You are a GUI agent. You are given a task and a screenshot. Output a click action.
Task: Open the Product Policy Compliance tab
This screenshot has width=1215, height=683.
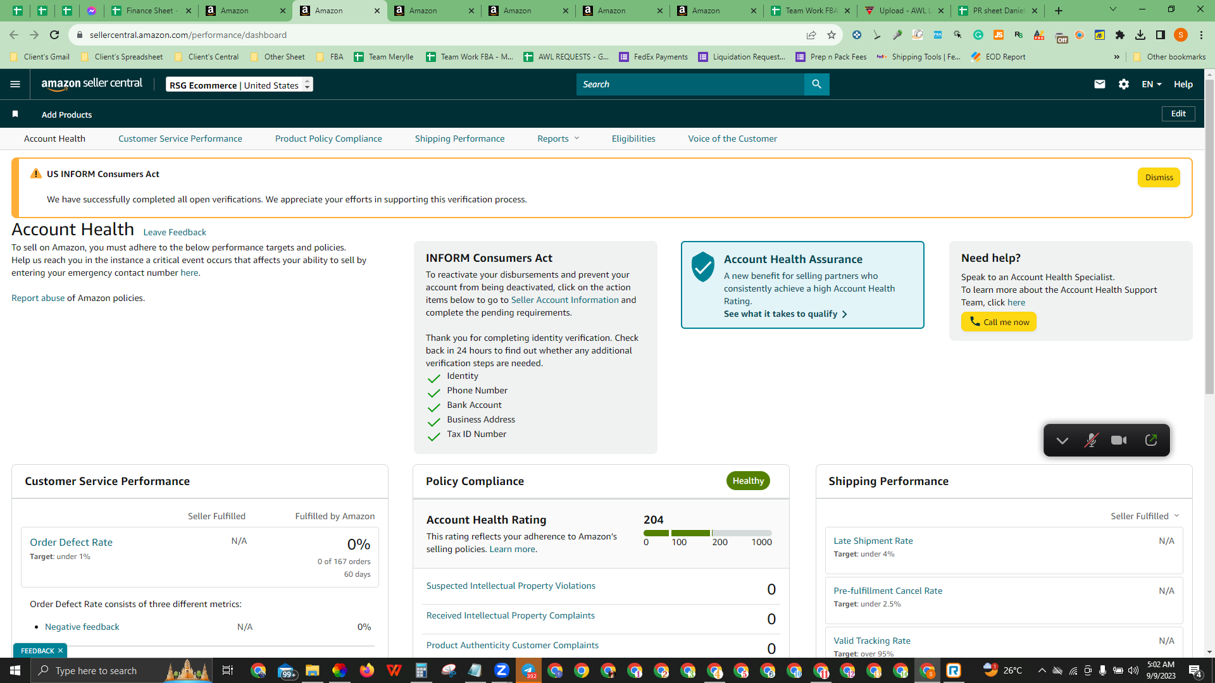pyautogui.click(x=328, y=138)
